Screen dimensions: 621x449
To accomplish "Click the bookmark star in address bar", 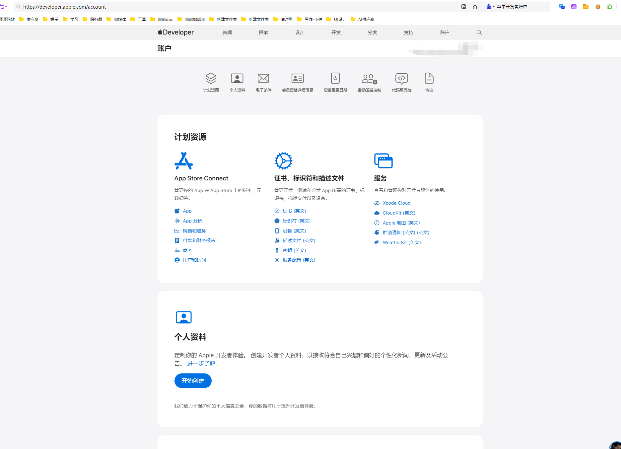I will [x=475, y=7].
